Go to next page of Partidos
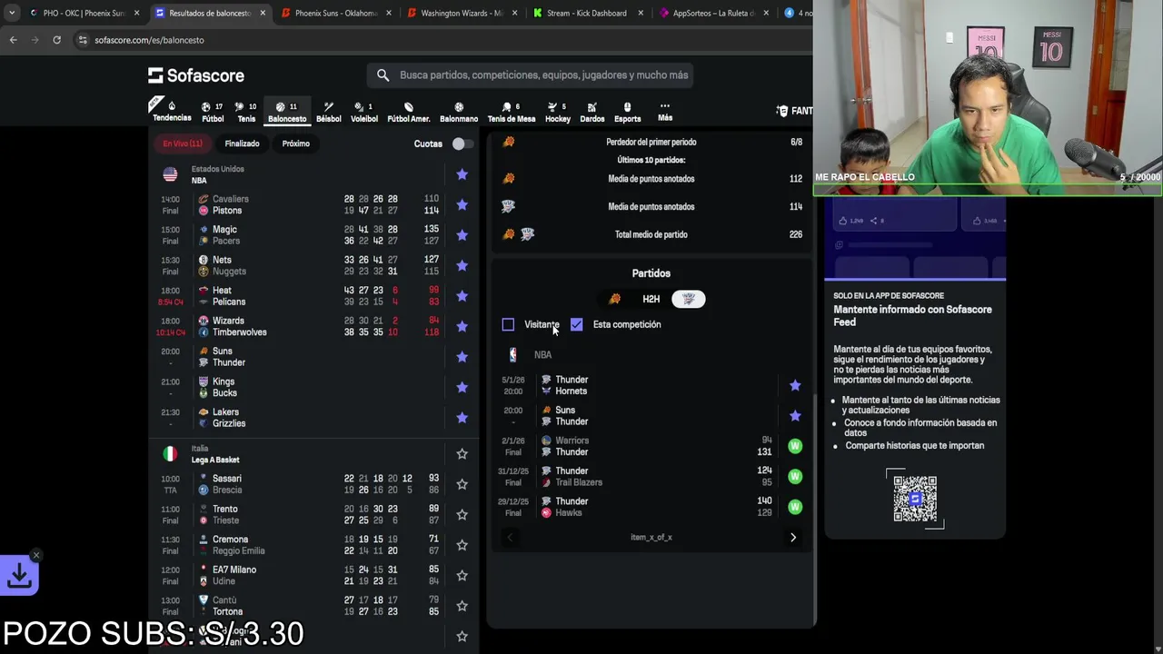Screen dimensions: 1163x654 click(x=793, y=538)
